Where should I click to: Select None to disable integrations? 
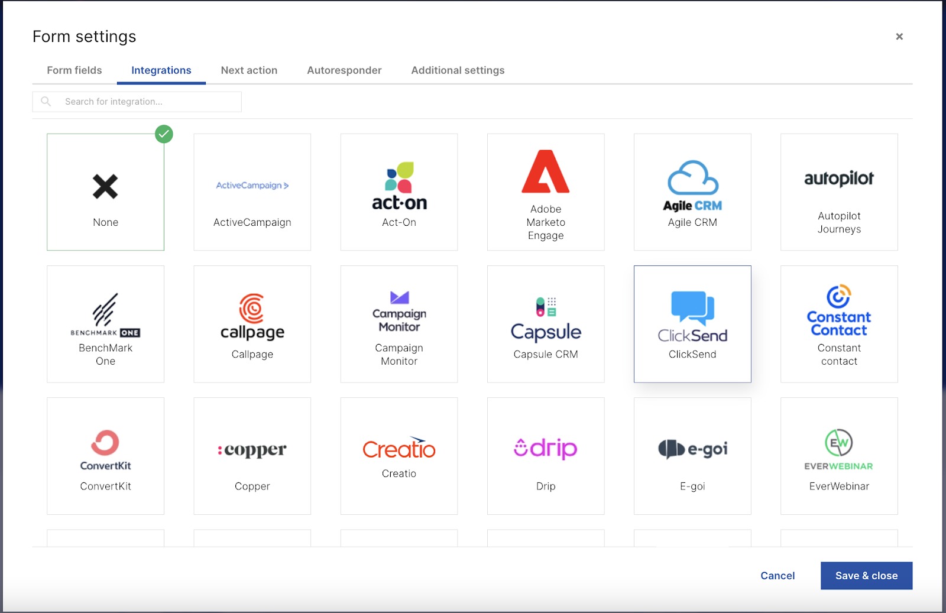coord(105,192)
